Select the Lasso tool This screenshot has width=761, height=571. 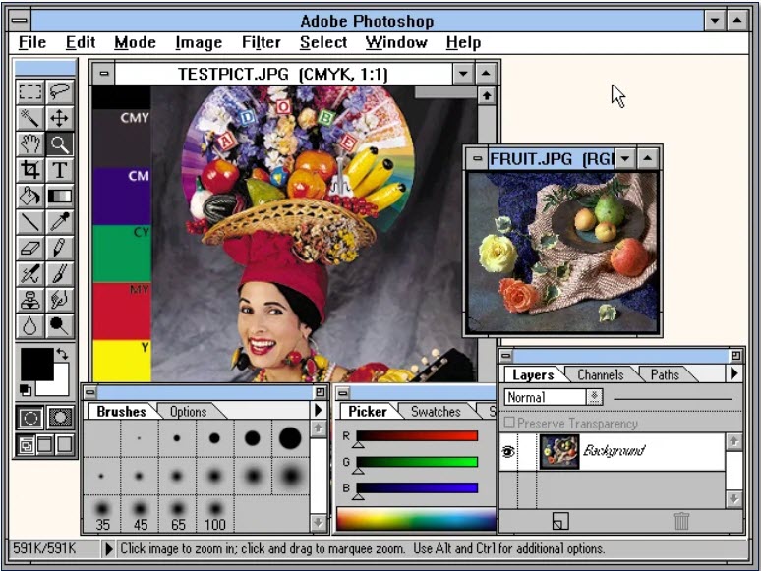pyautogui.click(x=60, y=91)
